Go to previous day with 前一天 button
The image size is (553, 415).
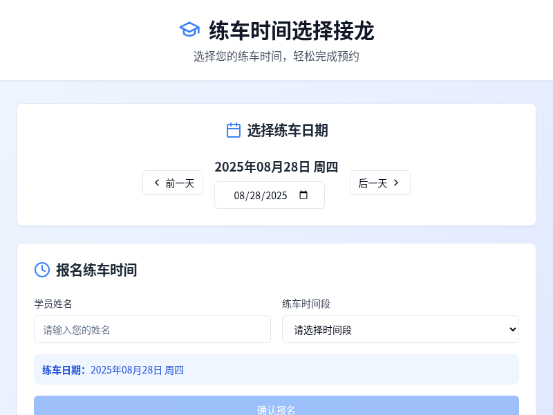pos(173,183)
